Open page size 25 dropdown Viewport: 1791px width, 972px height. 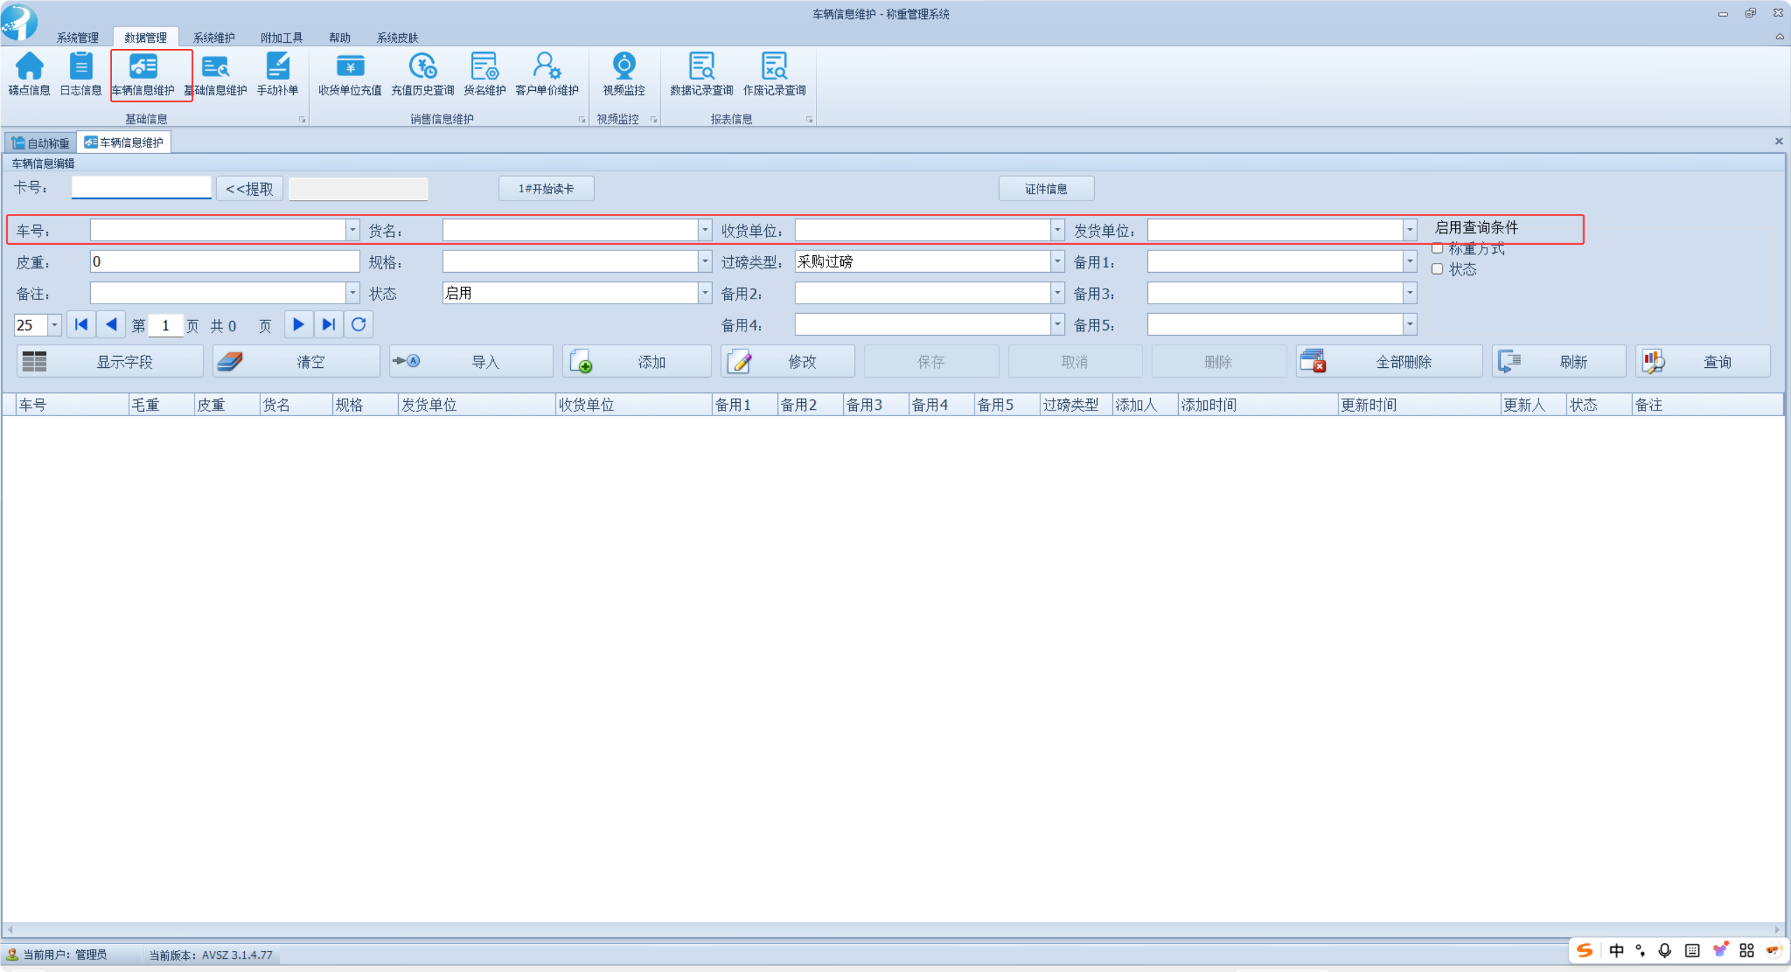(54, 325)
